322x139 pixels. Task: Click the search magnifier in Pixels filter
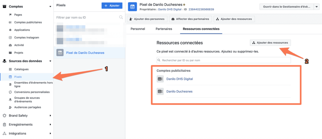tap(121, 18)
